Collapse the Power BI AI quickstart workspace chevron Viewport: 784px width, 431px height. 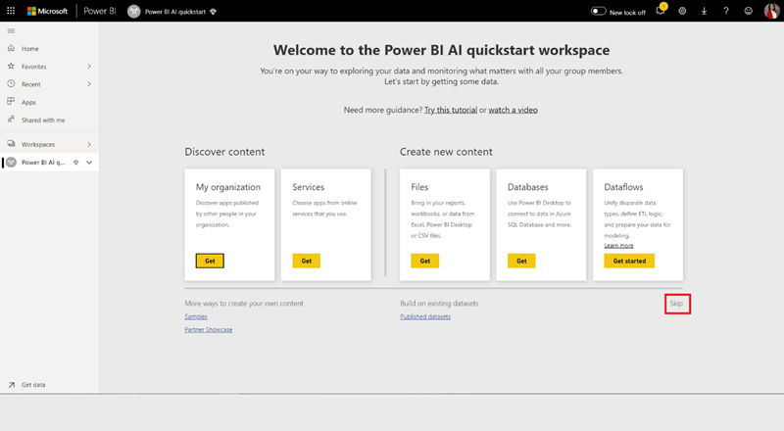click(89, 163)
